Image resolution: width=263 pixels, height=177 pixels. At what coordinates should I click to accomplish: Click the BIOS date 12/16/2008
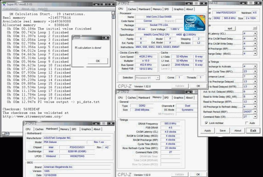click(x=77, y=175)
